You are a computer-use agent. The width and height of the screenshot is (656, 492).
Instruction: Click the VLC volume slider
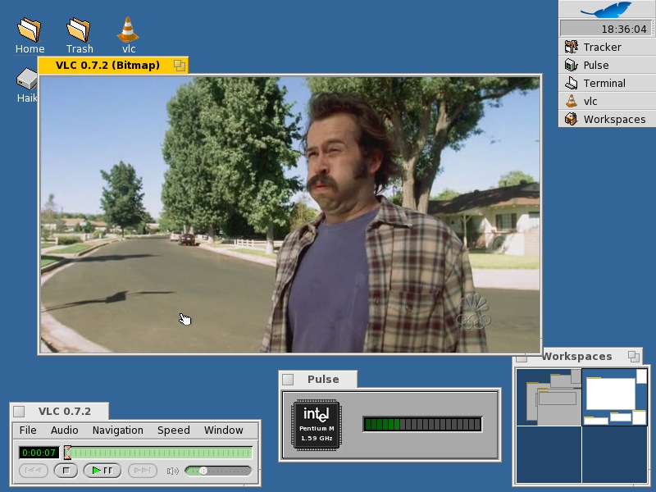tap(217, 471)
